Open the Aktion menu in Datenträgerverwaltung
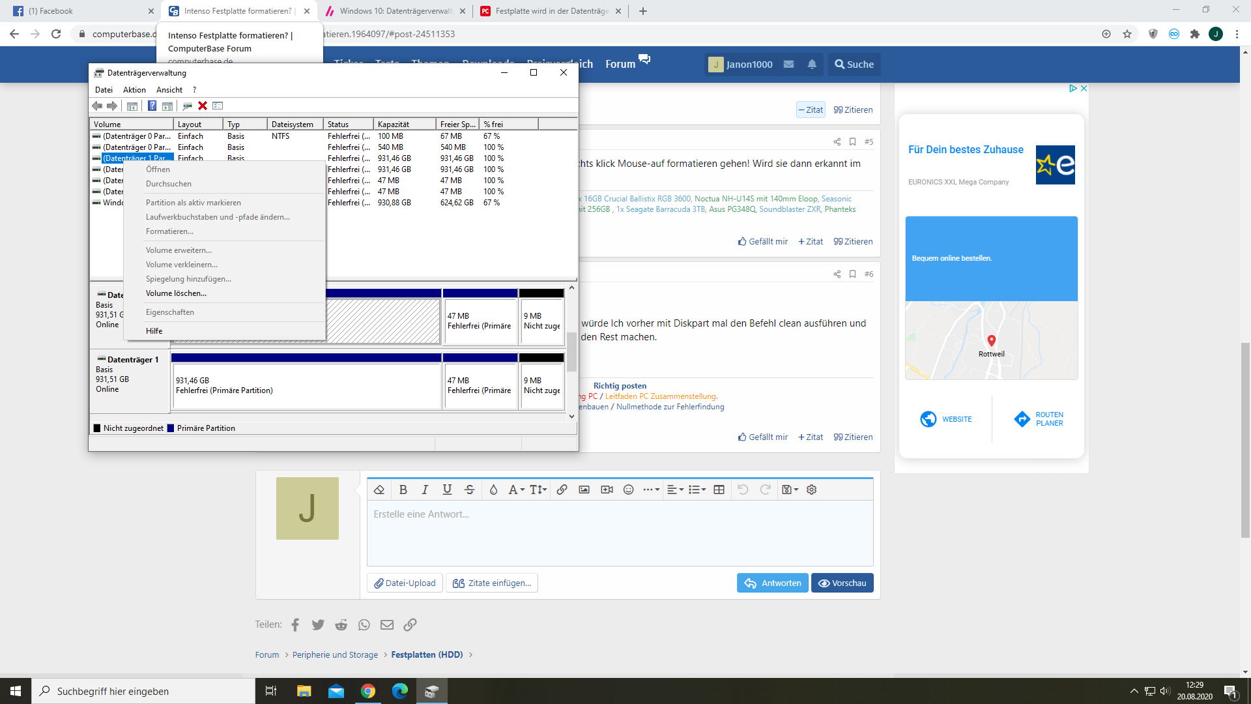 tap(134, 90)
